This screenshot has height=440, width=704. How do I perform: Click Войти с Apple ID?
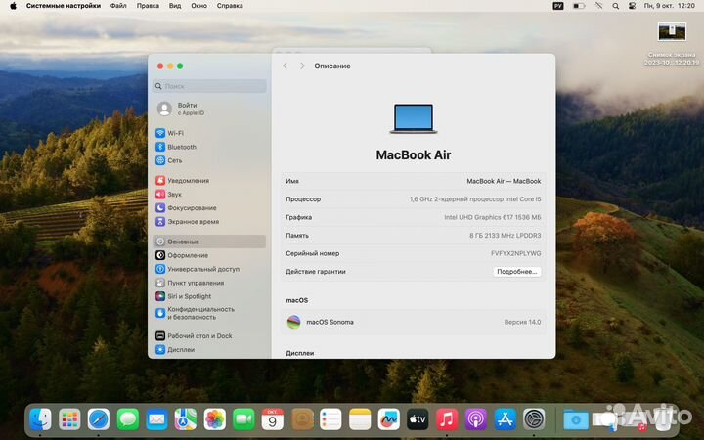[x=182, y=109]
